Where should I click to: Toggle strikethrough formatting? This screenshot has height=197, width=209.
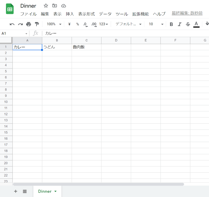click(188, 24)
